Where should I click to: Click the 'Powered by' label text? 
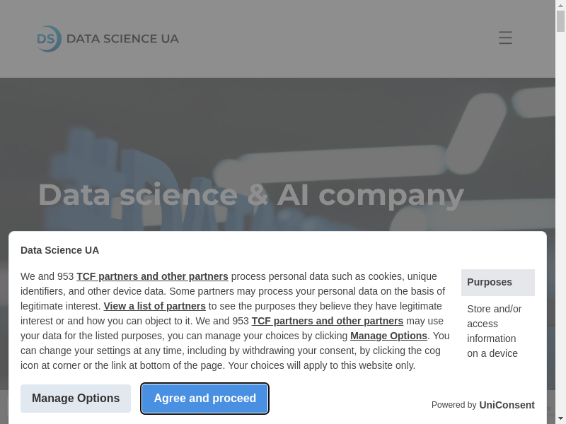tap(454, 405)
